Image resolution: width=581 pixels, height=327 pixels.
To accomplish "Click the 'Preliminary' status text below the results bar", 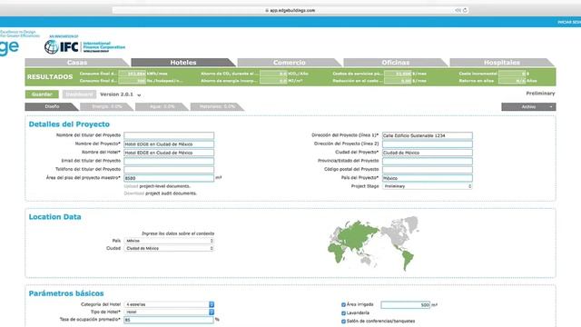I will tap(540, 94).
